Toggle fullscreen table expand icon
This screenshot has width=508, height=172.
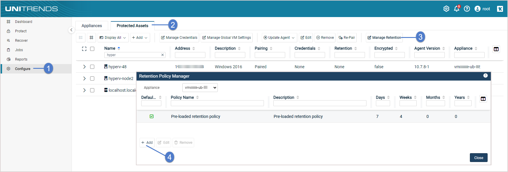point(84,49)
